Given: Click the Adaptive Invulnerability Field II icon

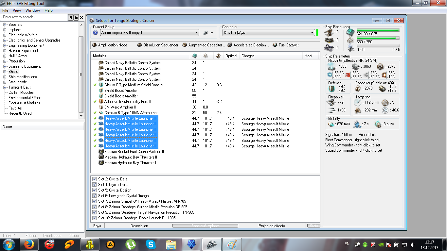Looking at the screenshot, I should (x=101, y=102).
